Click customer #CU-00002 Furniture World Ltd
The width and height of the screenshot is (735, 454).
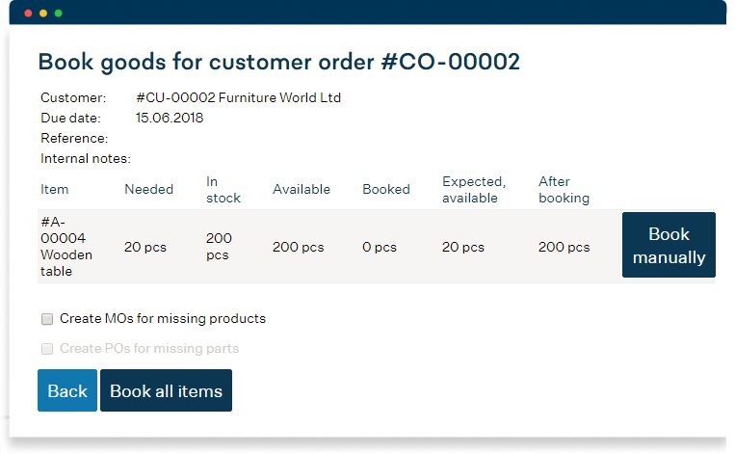pos(238,98)
